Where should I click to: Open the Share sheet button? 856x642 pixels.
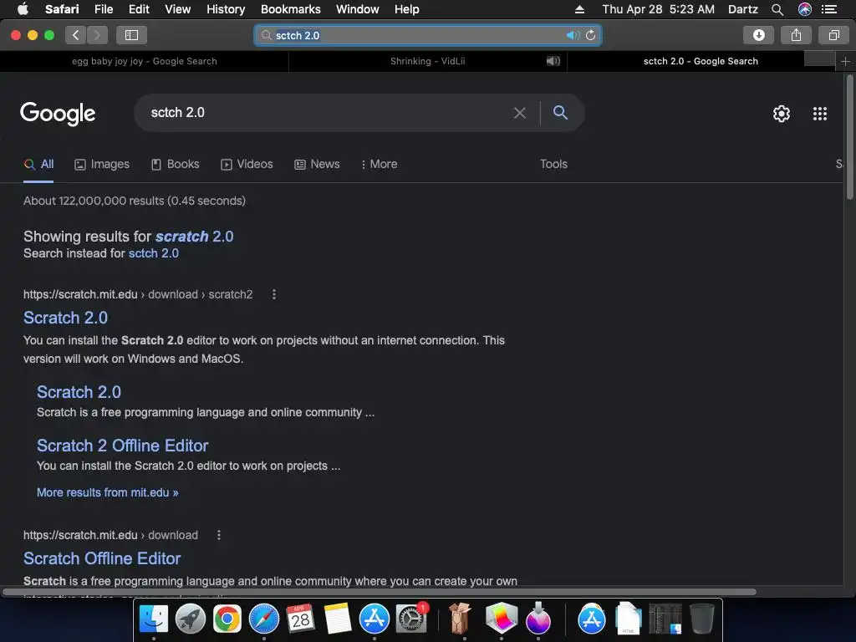click(796, 35)
